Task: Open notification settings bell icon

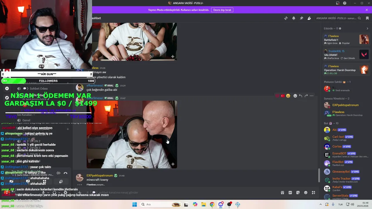Action: click(294, 18)
